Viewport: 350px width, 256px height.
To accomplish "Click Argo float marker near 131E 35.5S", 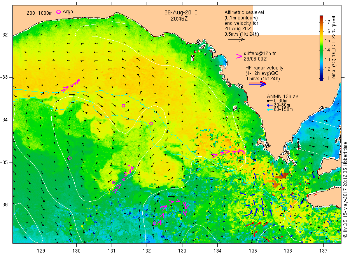I will (x=114, y=183).
